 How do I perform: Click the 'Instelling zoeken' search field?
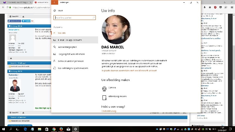(74, 18)
